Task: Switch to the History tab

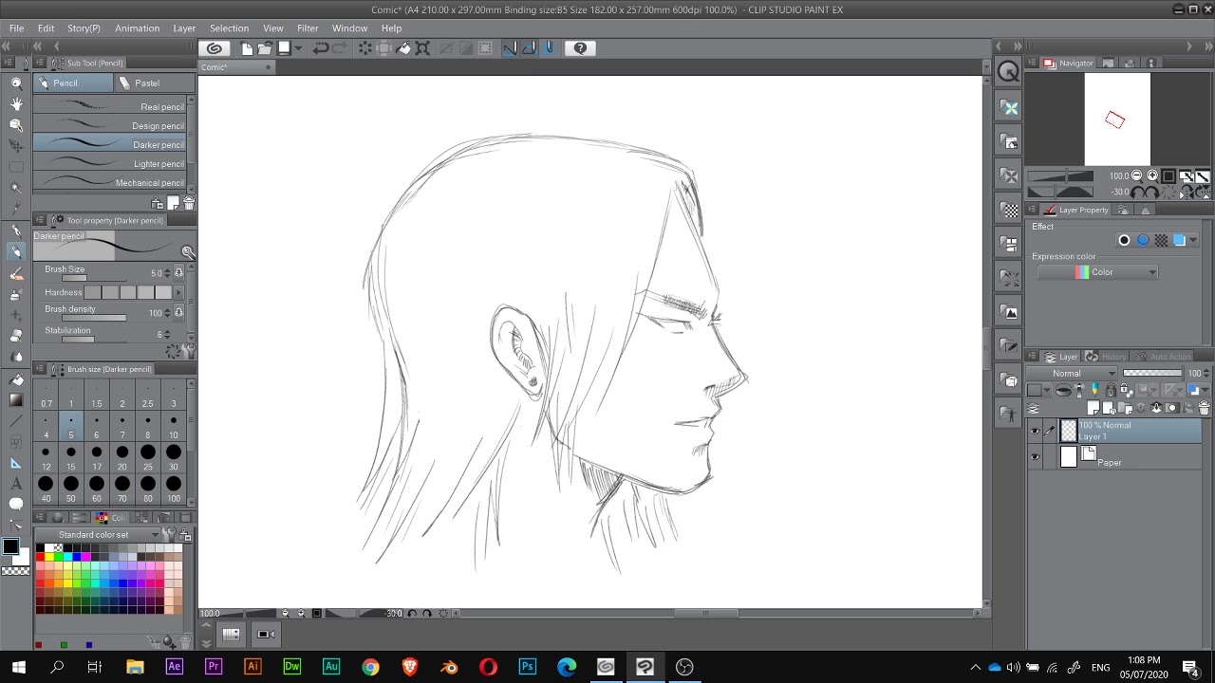Action: pos(1108,357)
